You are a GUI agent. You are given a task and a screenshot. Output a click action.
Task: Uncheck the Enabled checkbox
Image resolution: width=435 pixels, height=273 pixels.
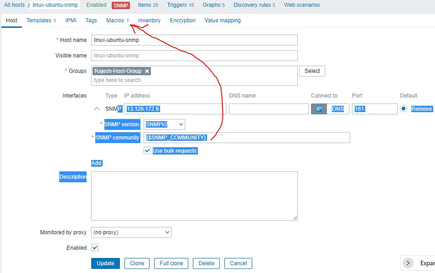coord(95,247)
